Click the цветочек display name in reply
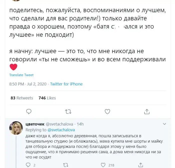The image size is (175, 168). [35, 124]
